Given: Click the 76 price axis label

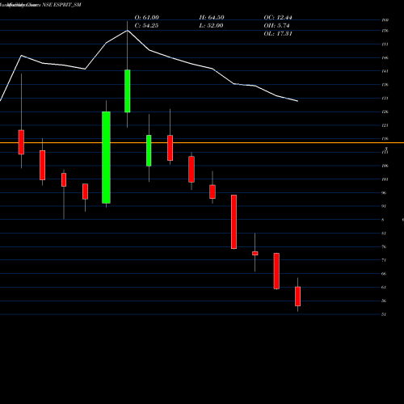Looking at the screenshot, I should [384, 246].
